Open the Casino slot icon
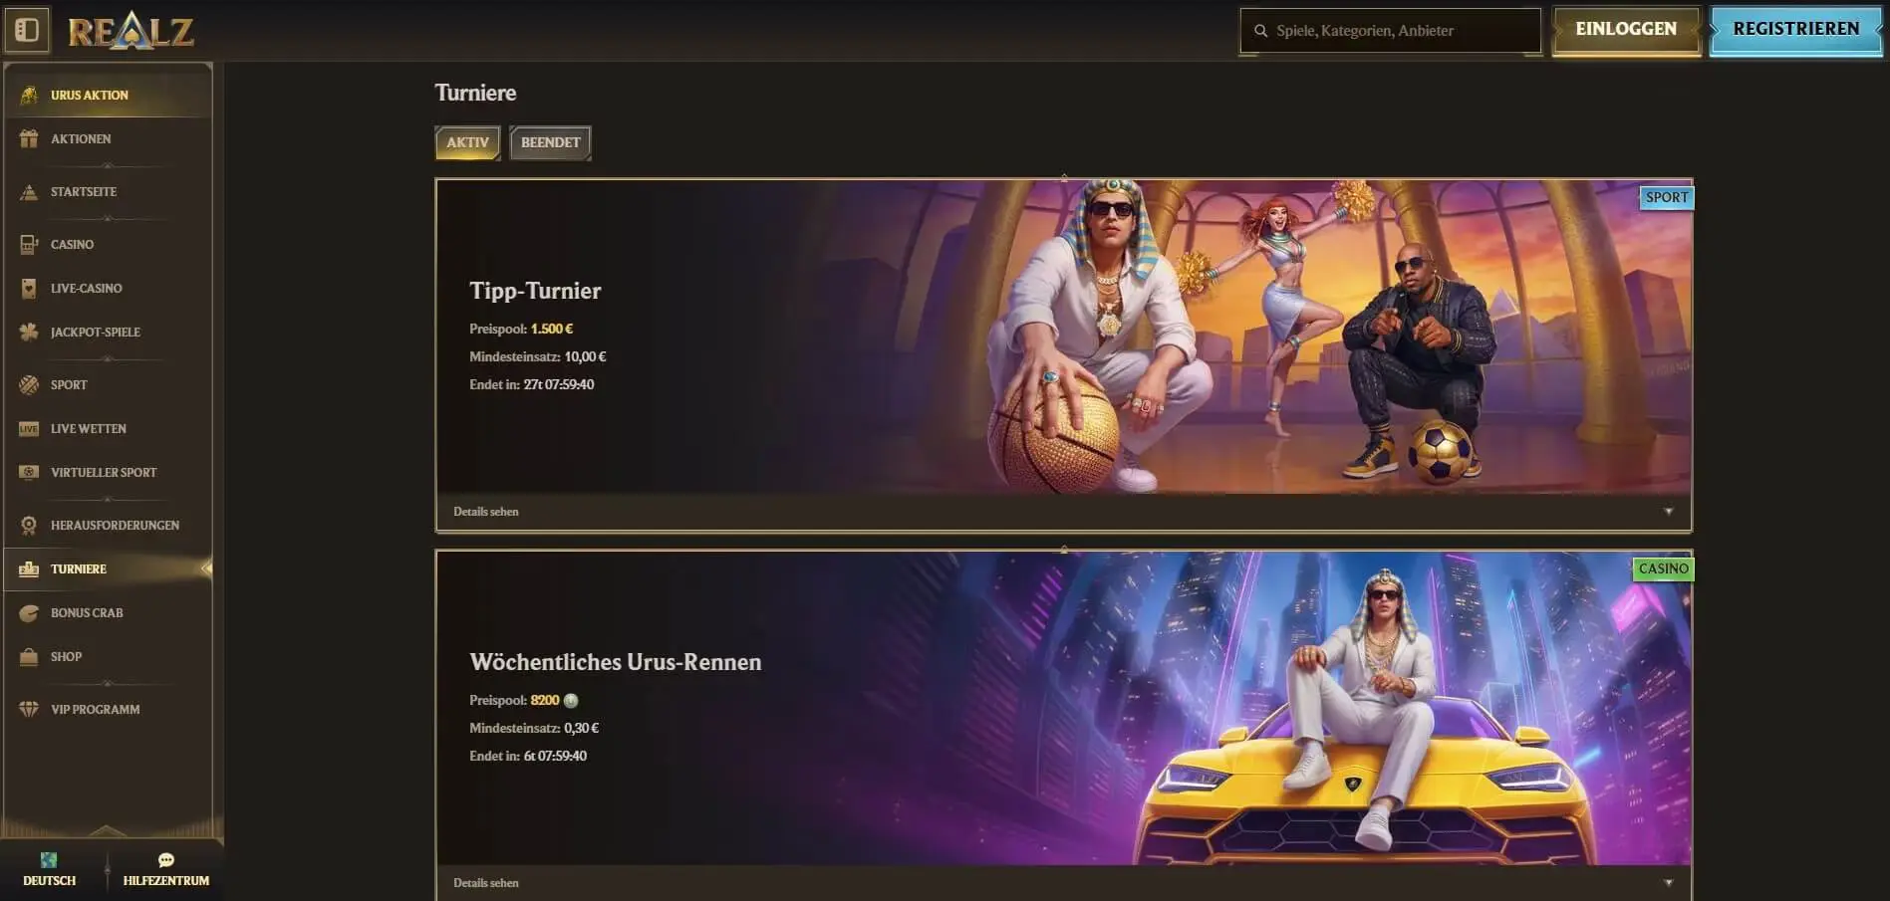The height and width of the screenshot is (901, 1890). [x=29, y=244]
